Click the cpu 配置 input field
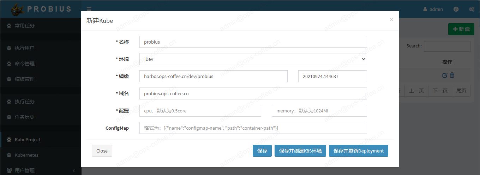The height and width of the screenshot is (175, 480). tap(200, 111)
